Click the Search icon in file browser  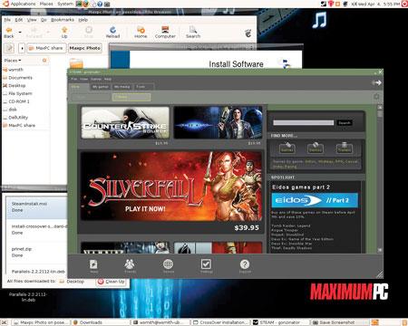pos(193,32)
